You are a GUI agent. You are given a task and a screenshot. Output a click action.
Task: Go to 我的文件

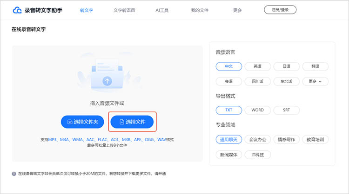[x=200, y=10]
